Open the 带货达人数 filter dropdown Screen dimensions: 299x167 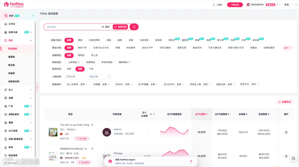[200, 84]
